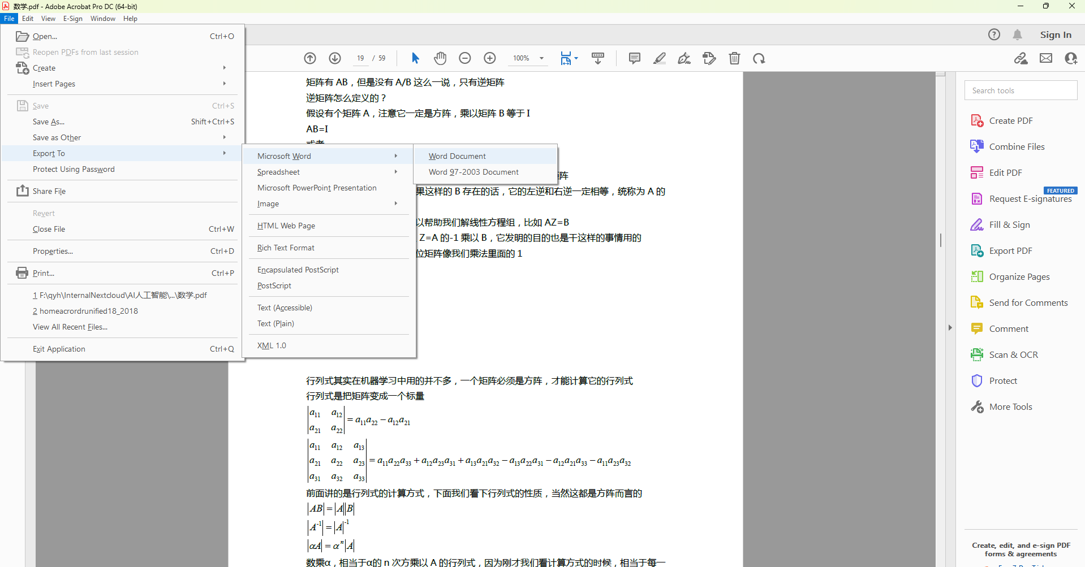Viewport: 1085px width, 567px height.
Task: Click the delete trash icon in toolbar
Action: coord(734,58)
